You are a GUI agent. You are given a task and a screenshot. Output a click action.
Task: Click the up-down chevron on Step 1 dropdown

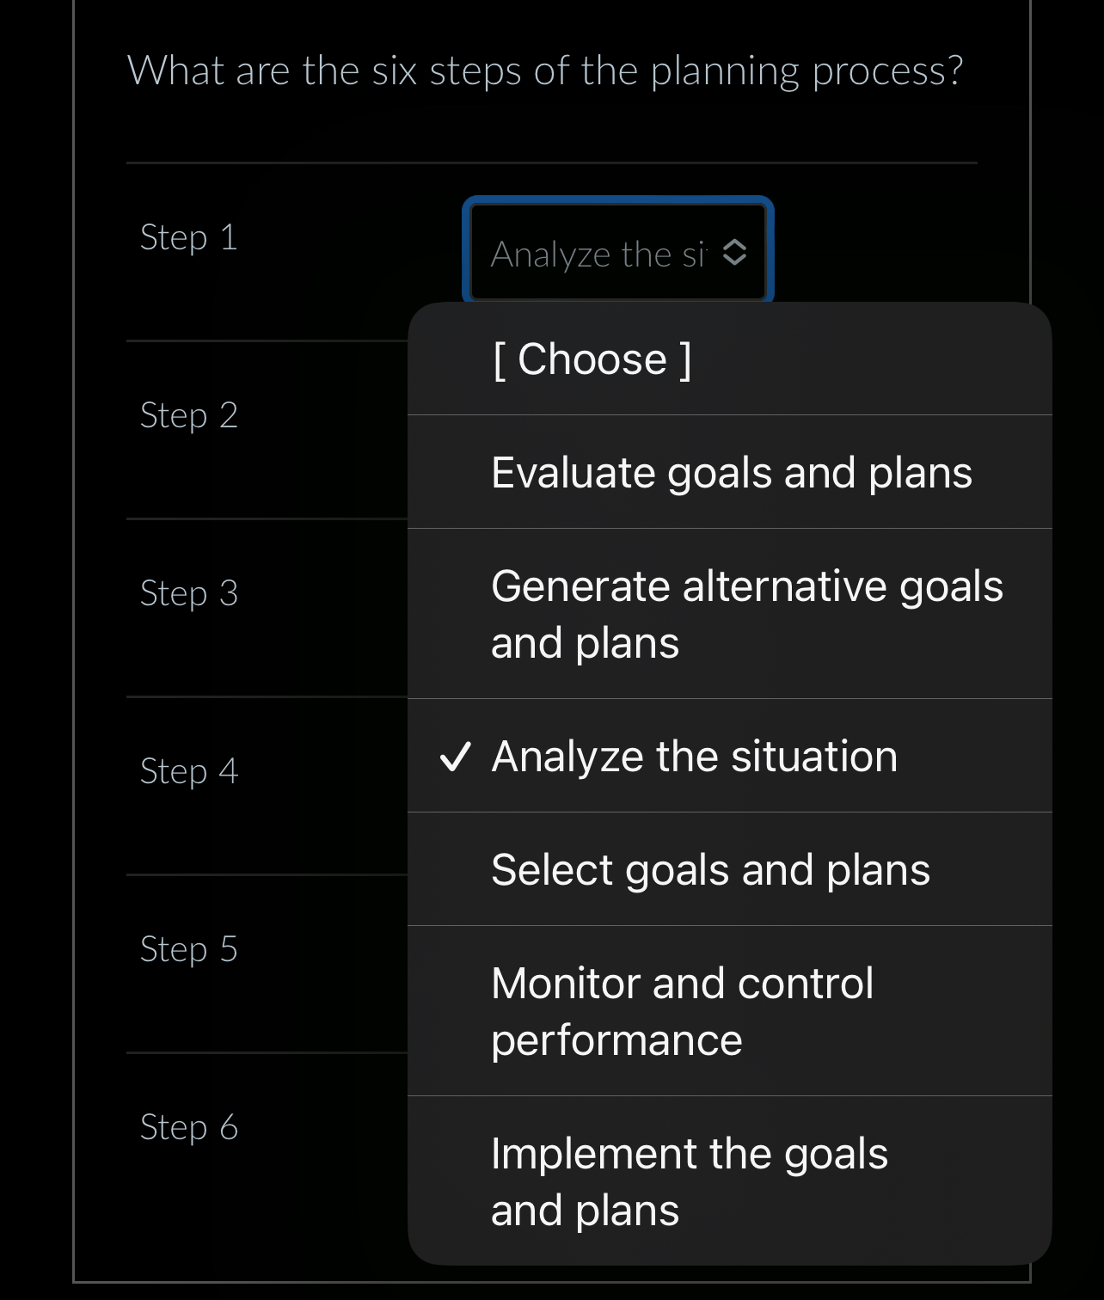click(735, 252)
